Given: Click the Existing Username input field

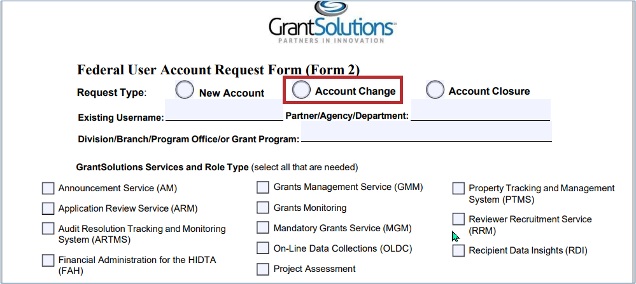Looking at the screenshot, I should (223, 111).
